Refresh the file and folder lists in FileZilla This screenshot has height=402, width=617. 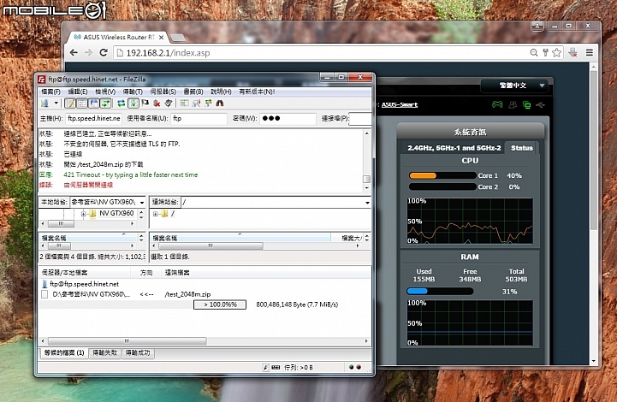coord(122,103)
